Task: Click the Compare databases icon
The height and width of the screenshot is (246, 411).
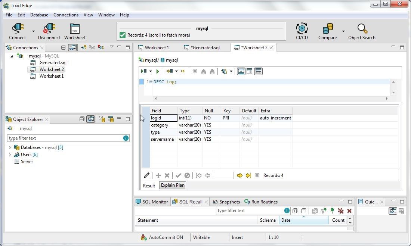Action: [x=327, y=28]
